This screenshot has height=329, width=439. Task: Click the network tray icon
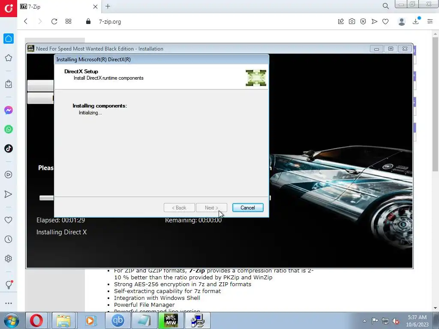point(385,321)
